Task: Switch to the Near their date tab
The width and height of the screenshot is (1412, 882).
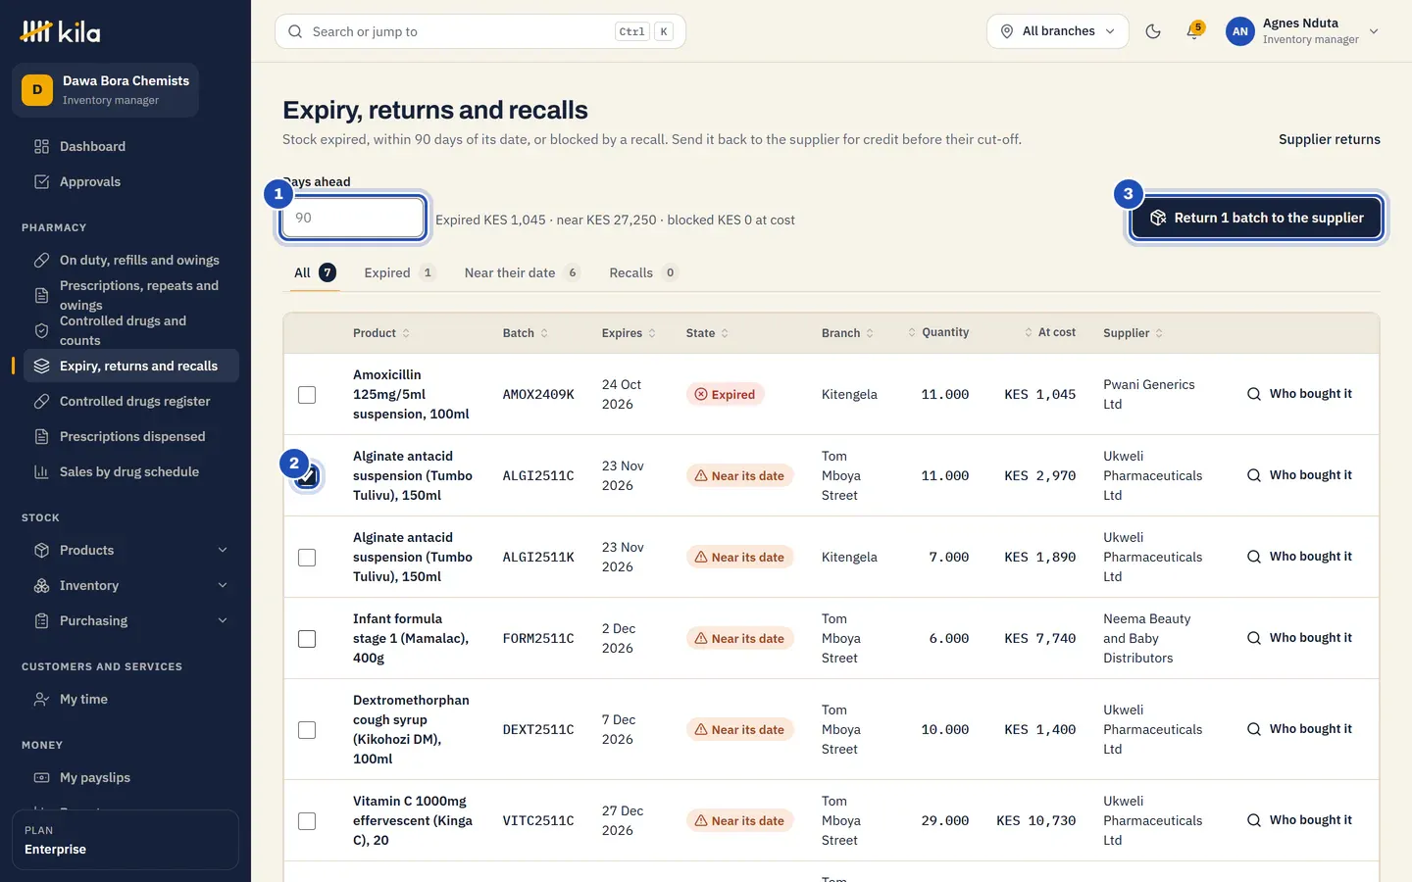Action: (x=522, y=272)
